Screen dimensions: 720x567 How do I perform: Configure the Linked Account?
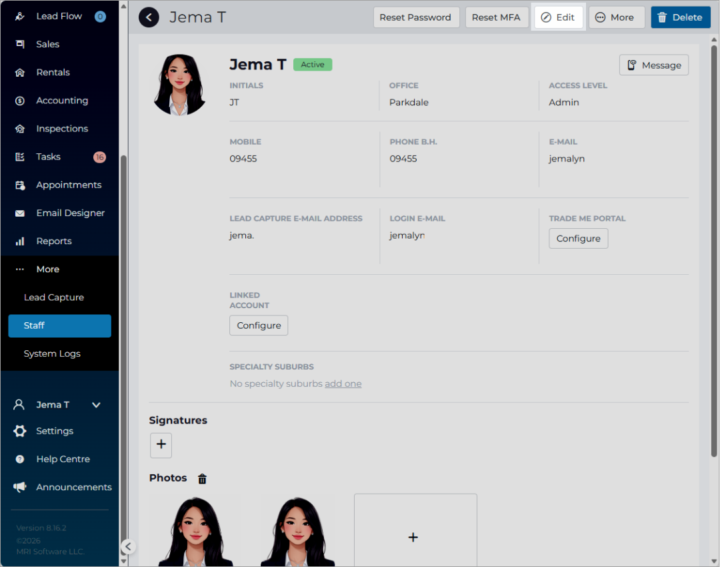[x=259, y=326]
